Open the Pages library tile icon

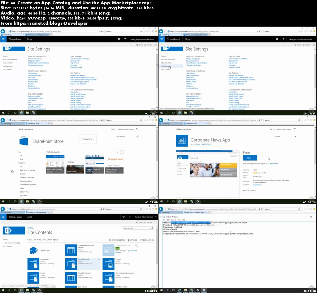click(x=33, y=278)
